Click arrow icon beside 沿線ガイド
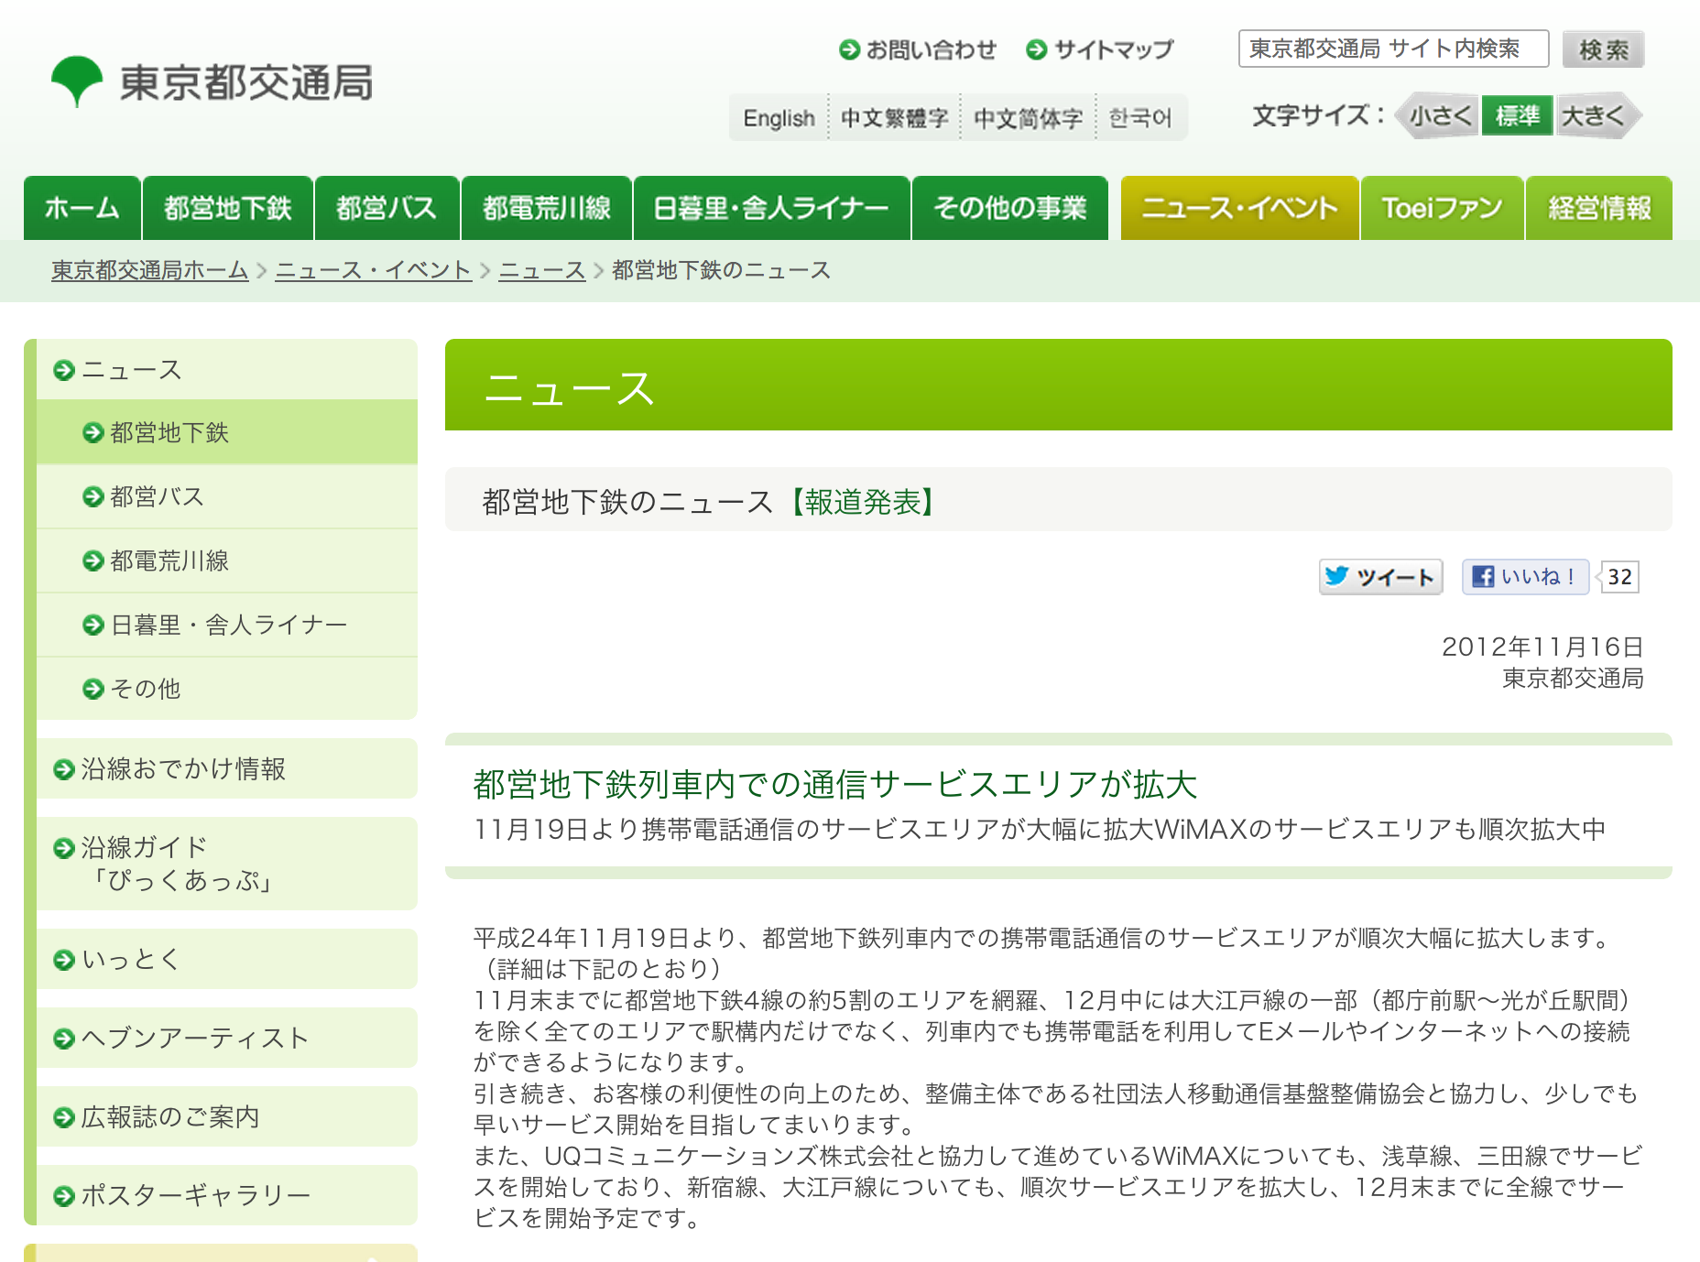The width and height of the screenshot is (1700, 1262). [x=64, y=848]
